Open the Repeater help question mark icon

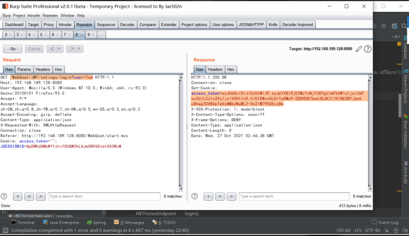coord(368,49)
